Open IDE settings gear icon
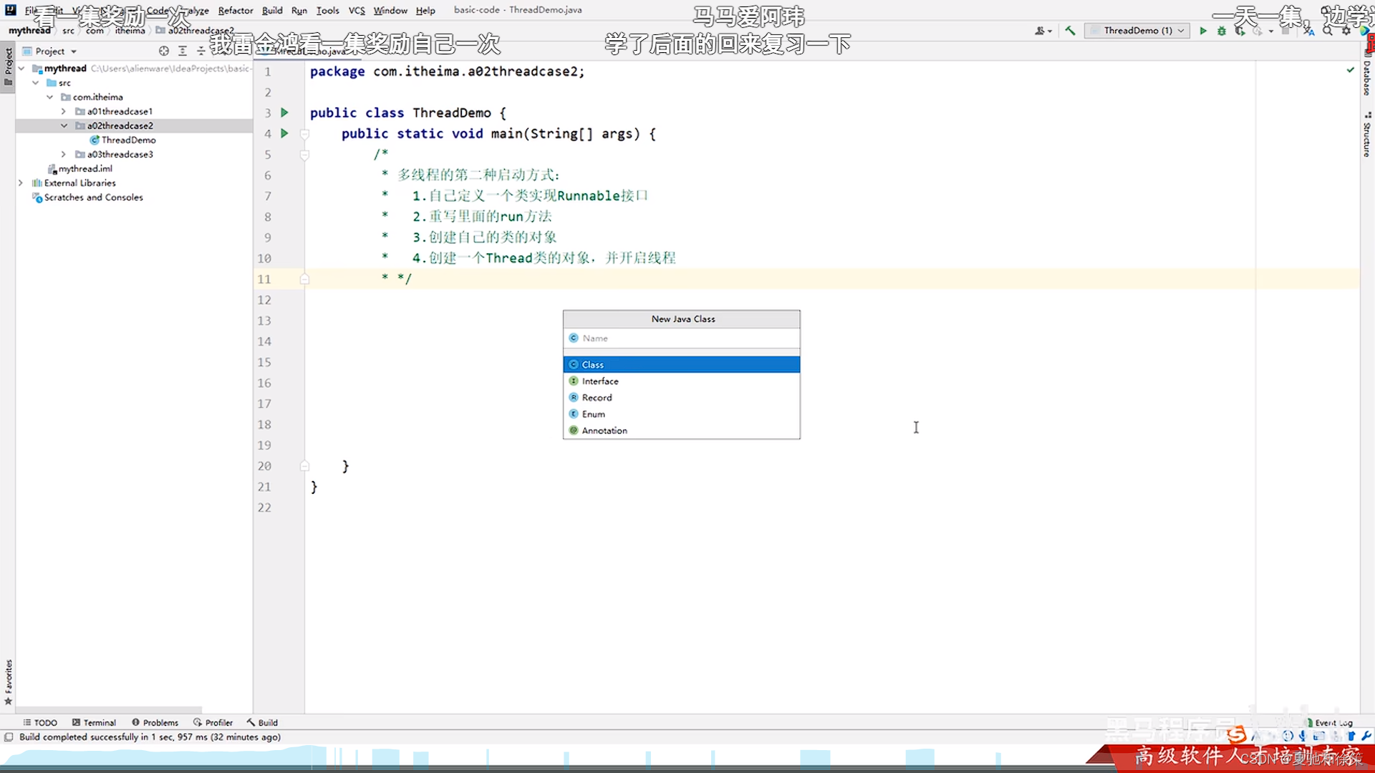Viewport: 1375px width, 773px height. (x=1346, y=31)
